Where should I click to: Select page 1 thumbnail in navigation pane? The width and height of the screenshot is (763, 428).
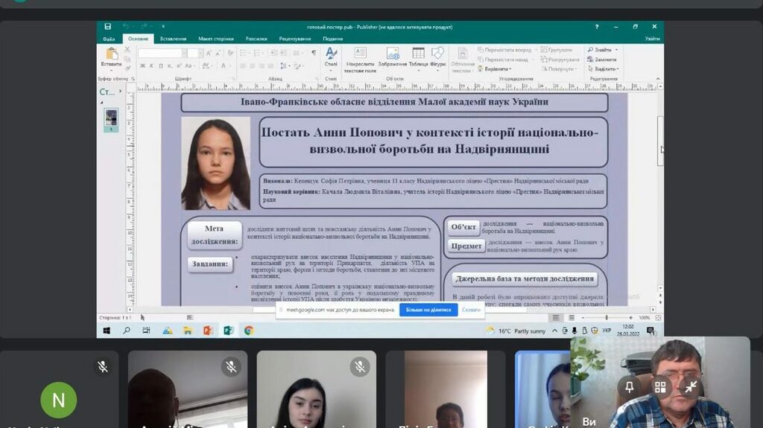click(111, 119)
